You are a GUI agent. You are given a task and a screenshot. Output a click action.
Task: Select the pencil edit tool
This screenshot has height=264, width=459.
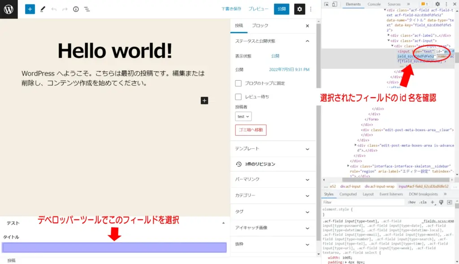click(x=43, y=9)
